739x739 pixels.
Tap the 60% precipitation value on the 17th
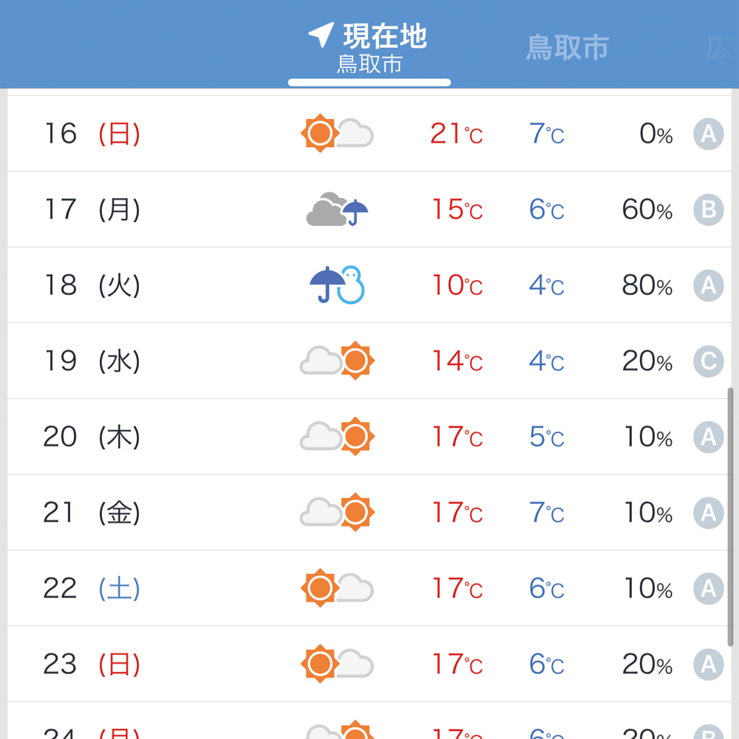(646, 208)
